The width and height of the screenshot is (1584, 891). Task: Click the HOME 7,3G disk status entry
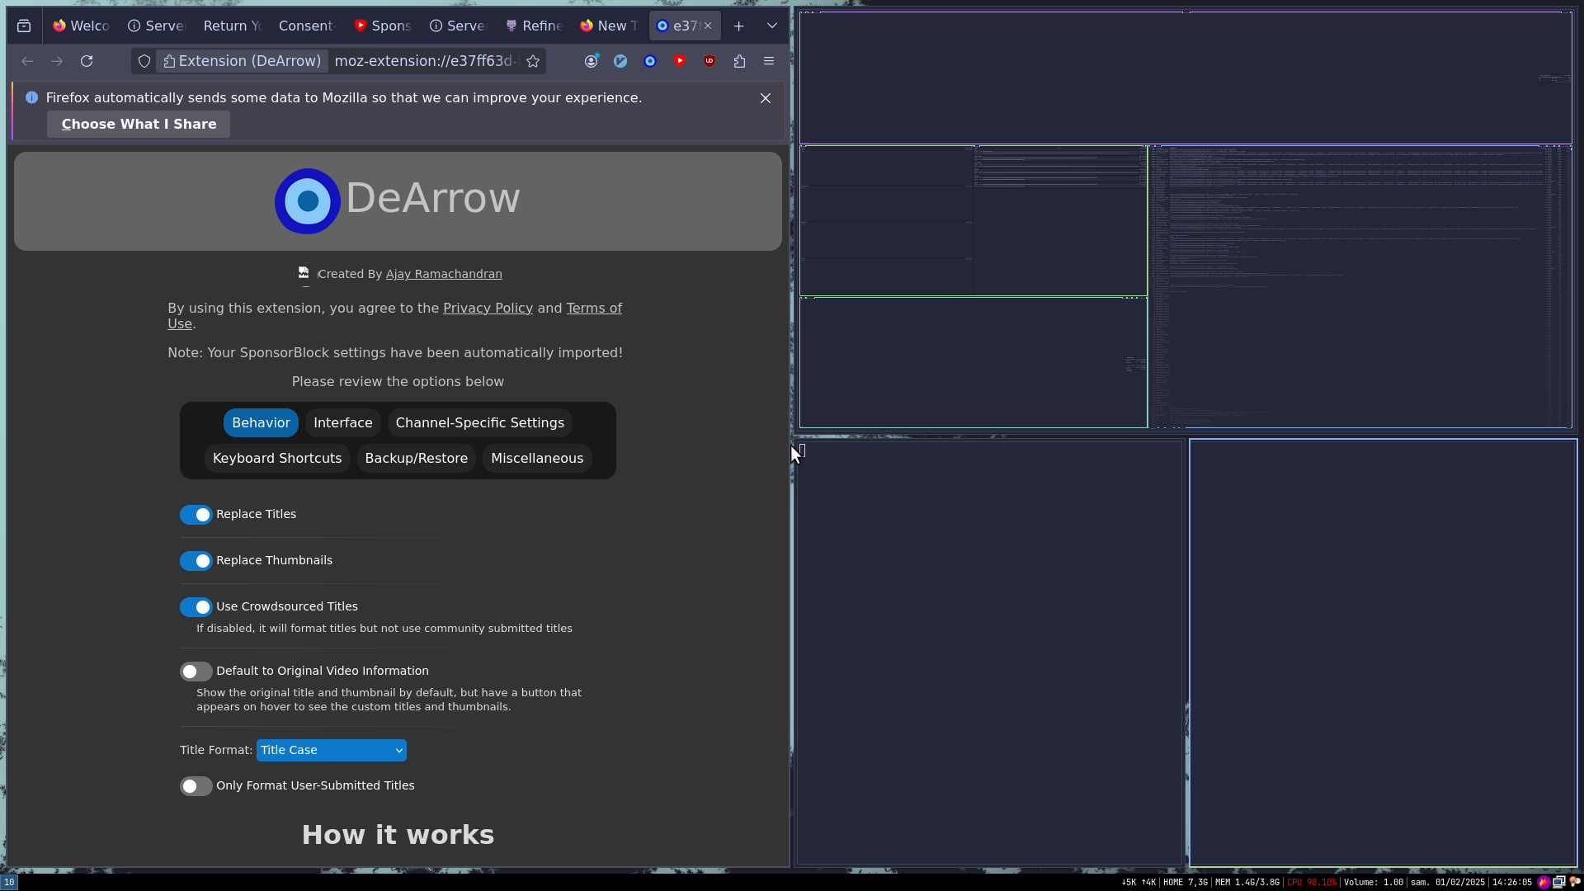1186,882
